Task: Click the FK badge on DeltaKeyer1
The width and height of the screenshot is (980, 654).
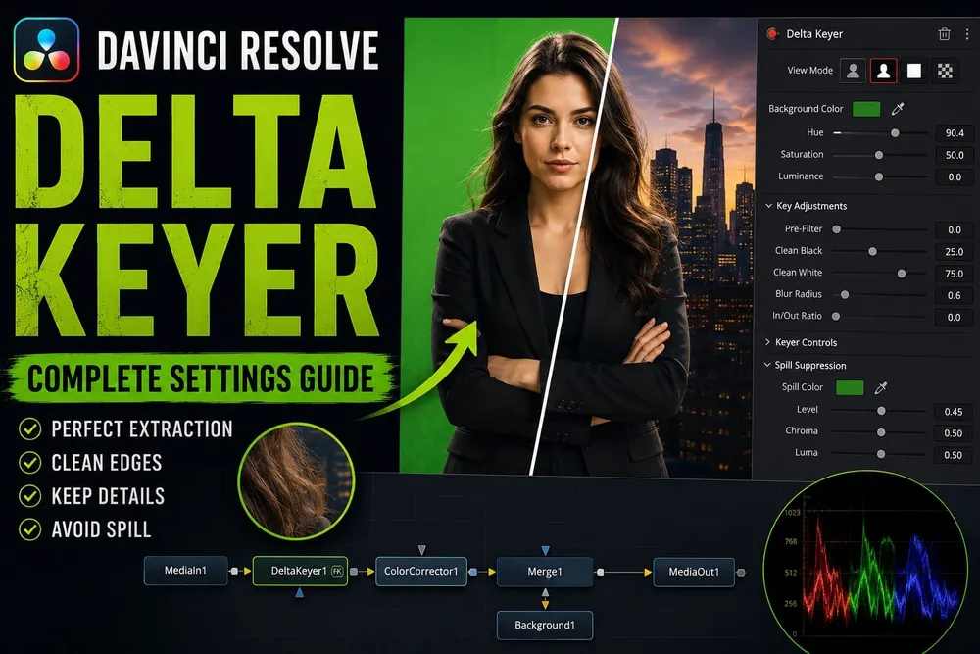Action: tap(337, 571)
